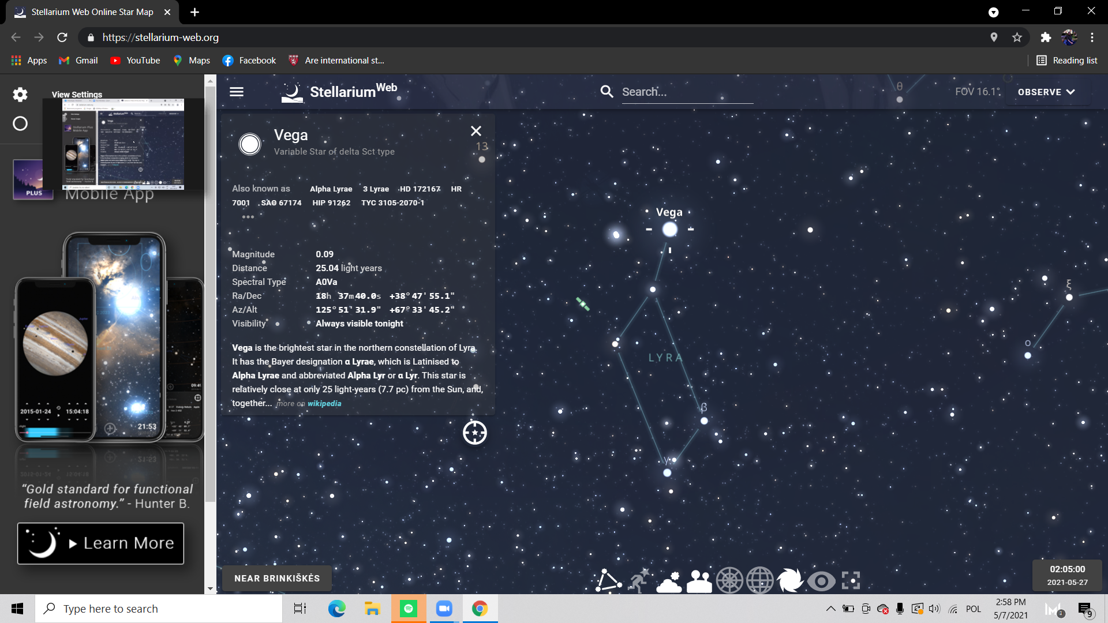Toggle atmosphere display
Image resolution: width=1108 pixels, height=623 pixels.
(669, 581)
